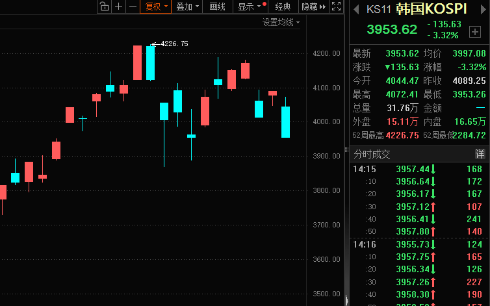
Task: Open the 复权 adjustment dropdown
Action: 157,6
